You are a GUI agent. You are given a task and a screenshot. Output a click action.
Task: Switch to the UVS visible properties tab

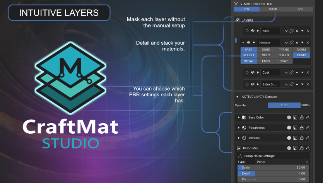pyautogui.click(x=299, y=9)
